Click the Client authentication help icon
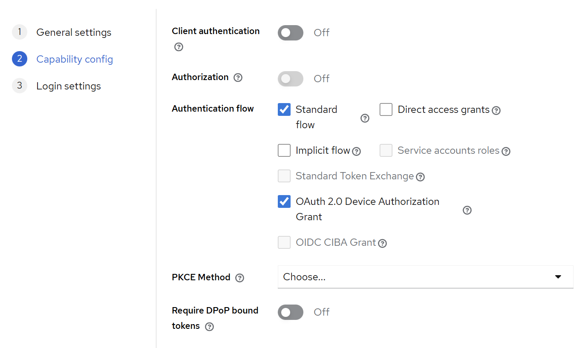 [x=179, y=47]
